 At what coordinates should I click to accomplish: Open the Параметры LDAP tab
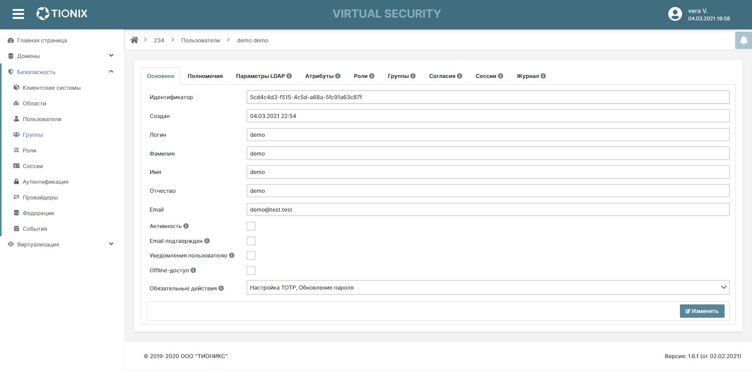[x=264, y=76]
